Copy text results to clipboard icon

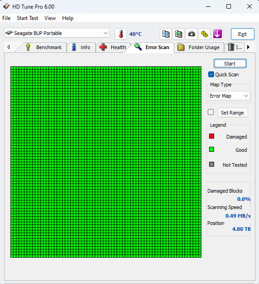(166, 34)
